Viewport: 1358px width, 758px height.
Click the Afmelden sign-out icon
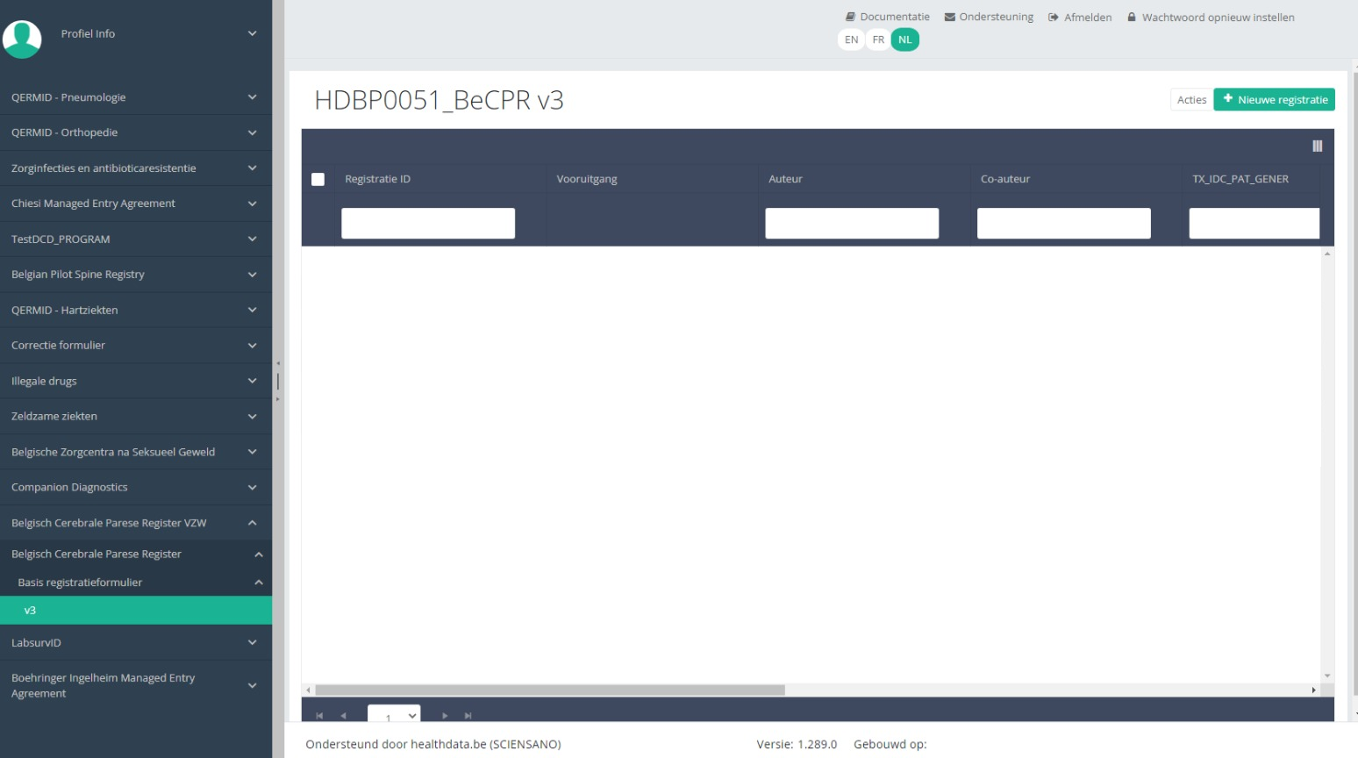(x=1053, y=18)
